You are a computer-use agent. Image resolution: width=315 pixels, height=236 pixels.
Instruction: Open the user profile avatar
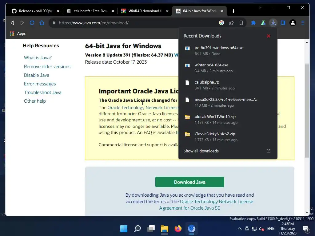click(x=293, y=23)
